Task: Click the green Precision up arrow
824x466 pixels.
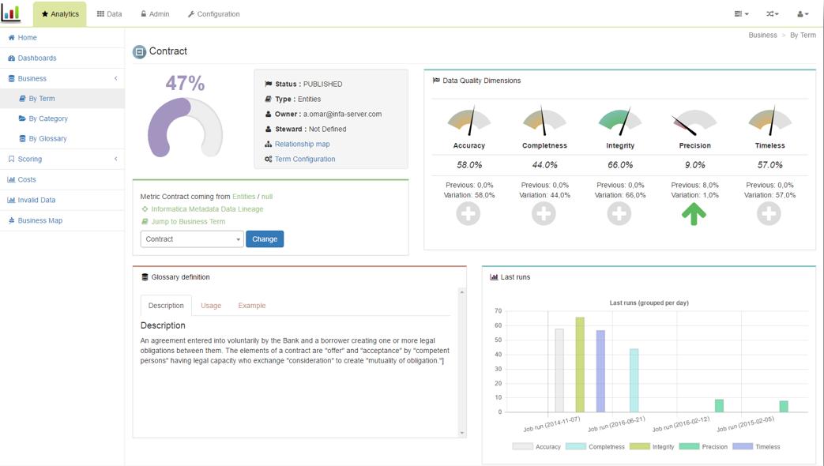Action: tap(694, 213)
